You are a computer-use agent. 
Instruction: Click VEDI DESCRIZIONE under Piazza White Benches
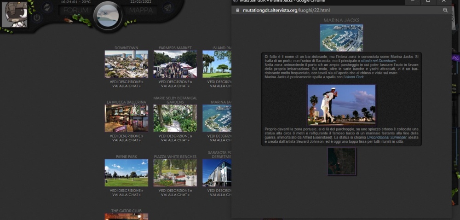point(175,191)
